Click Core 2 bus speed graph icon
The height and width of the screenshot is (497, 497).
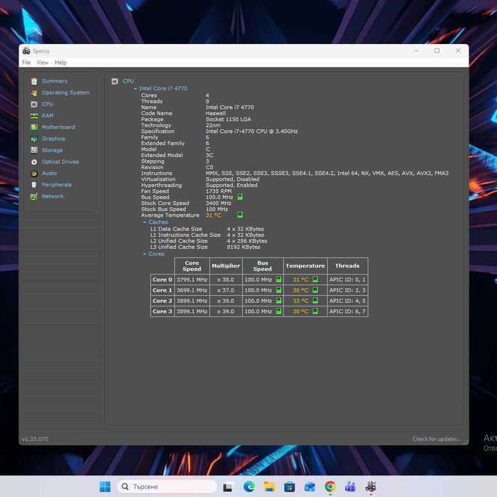click(278, 301)
